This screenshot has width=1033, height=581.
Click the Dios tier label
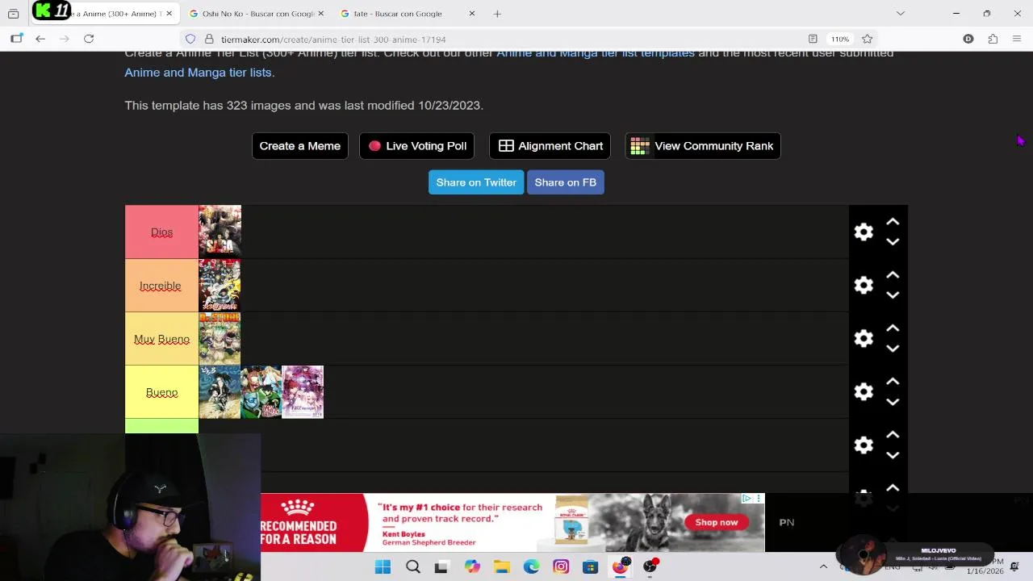tap(161, 232)
